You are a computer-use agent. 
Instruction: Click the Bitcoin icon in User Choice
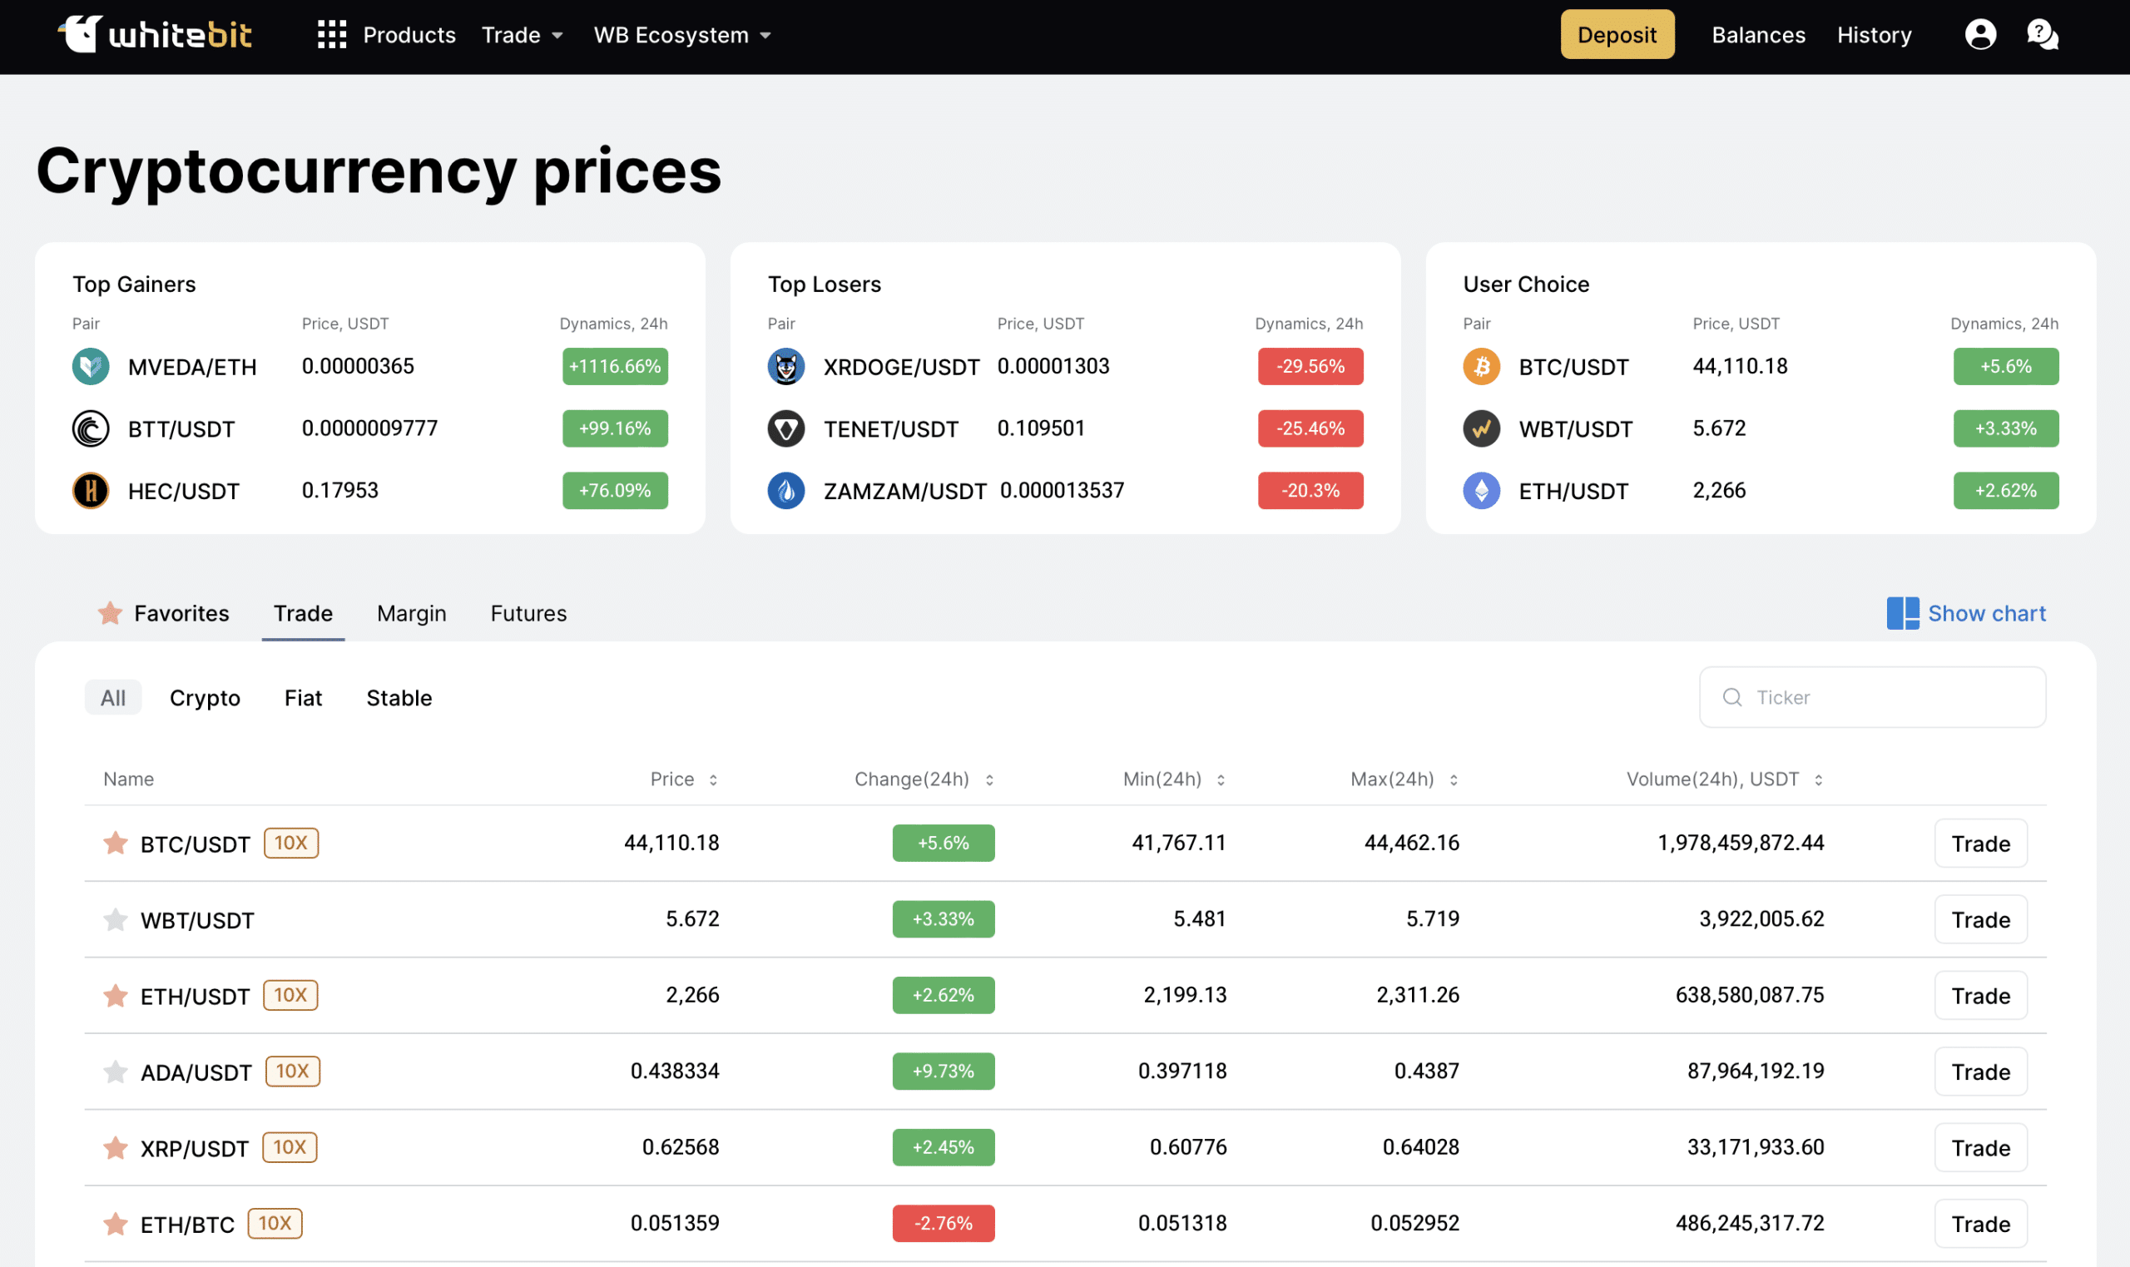point(1482,366)
